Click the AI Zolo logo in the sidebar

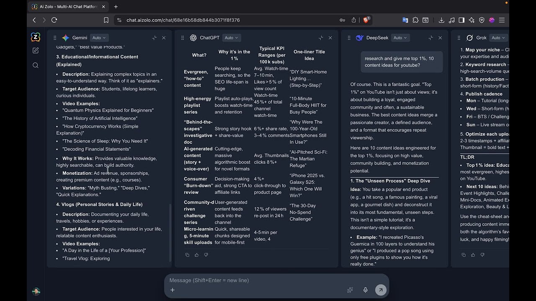[36, 37]
